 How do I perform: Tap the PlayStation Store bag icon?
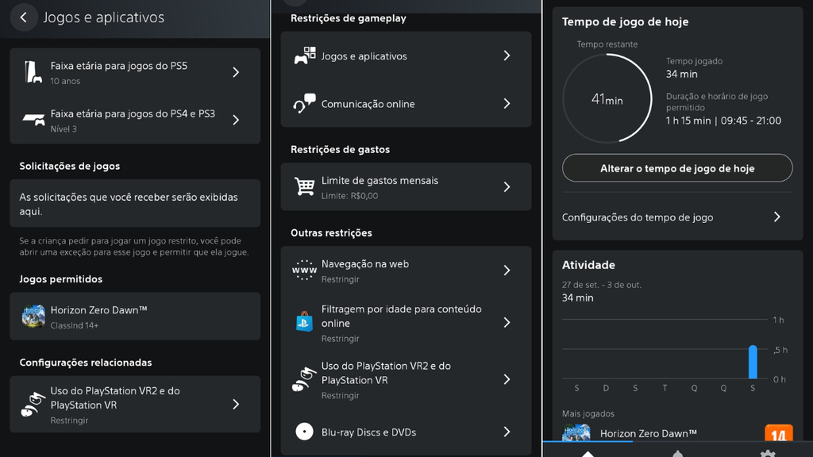click(304, 322)
